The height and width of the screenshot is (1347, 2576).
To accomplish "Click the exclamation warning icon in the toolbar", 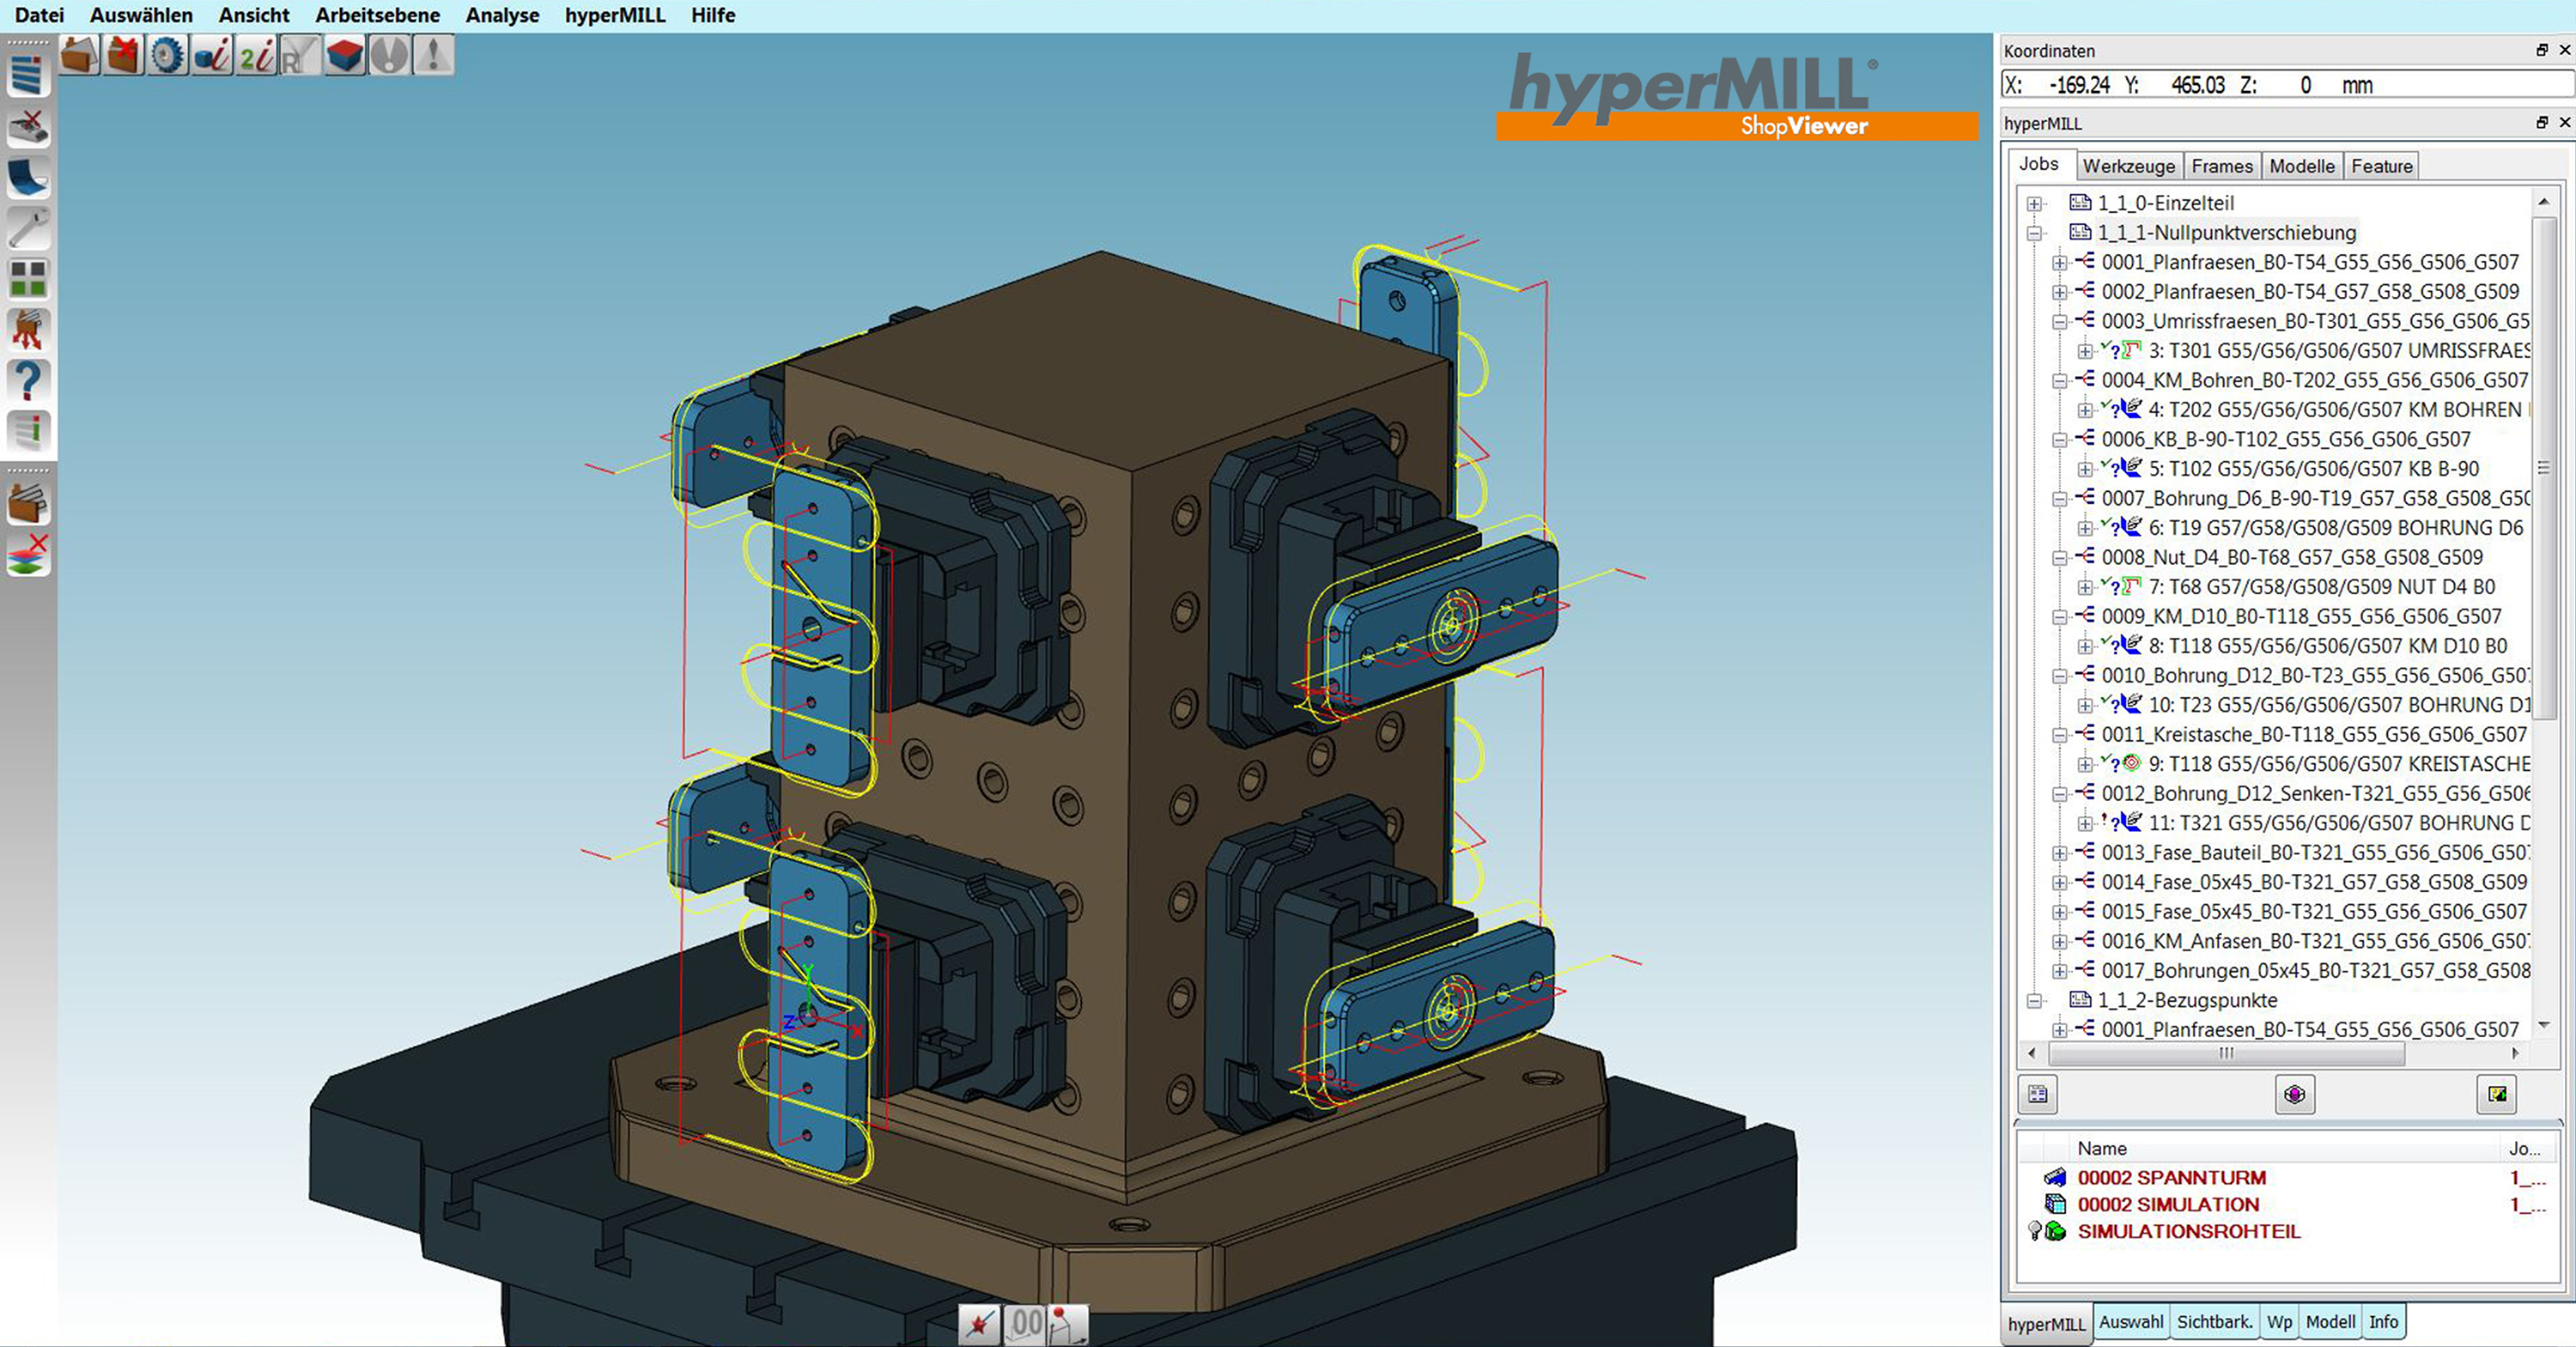I will pos(433,55).
